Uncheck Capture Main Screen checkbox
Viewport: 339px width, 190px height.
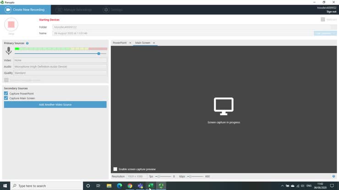pos(6,98)
